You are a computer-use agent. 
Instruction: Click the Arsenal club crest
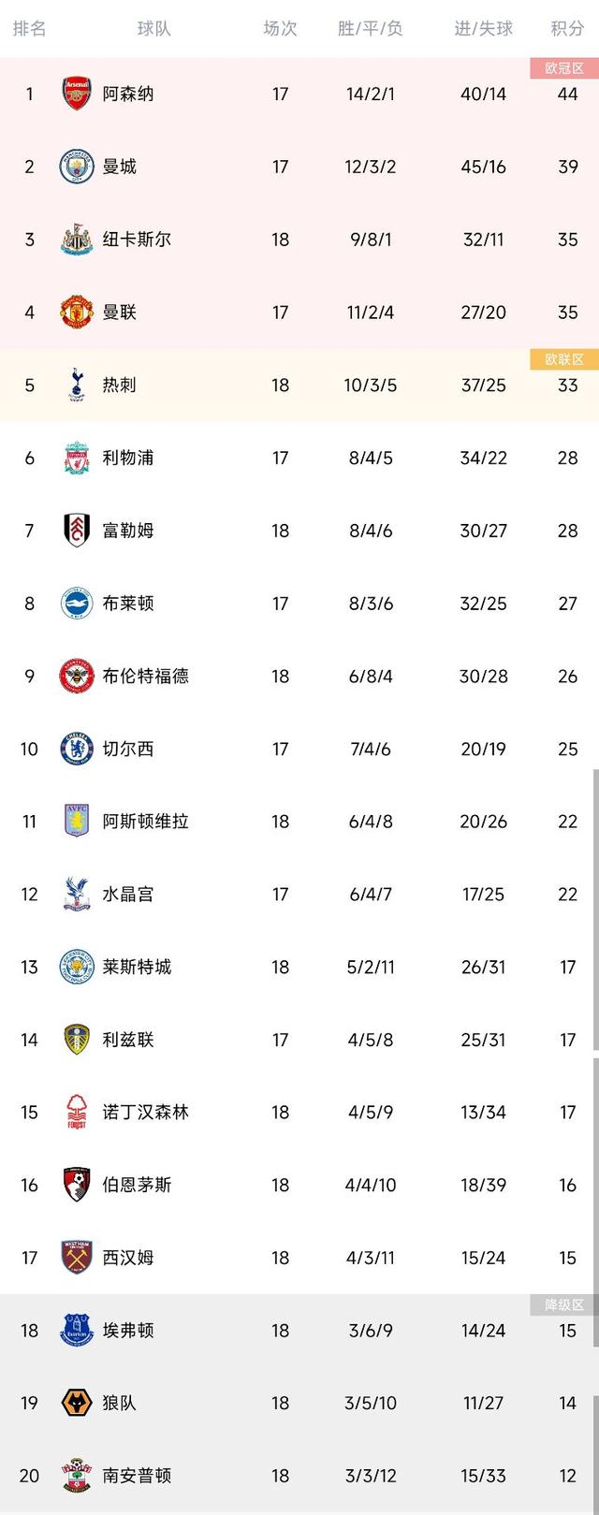pos(76,94)
